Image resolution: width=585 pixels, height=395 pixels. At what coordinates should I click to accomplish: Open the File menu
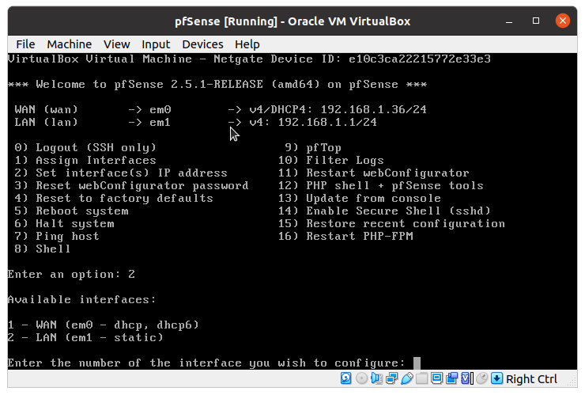coord(25,44)
